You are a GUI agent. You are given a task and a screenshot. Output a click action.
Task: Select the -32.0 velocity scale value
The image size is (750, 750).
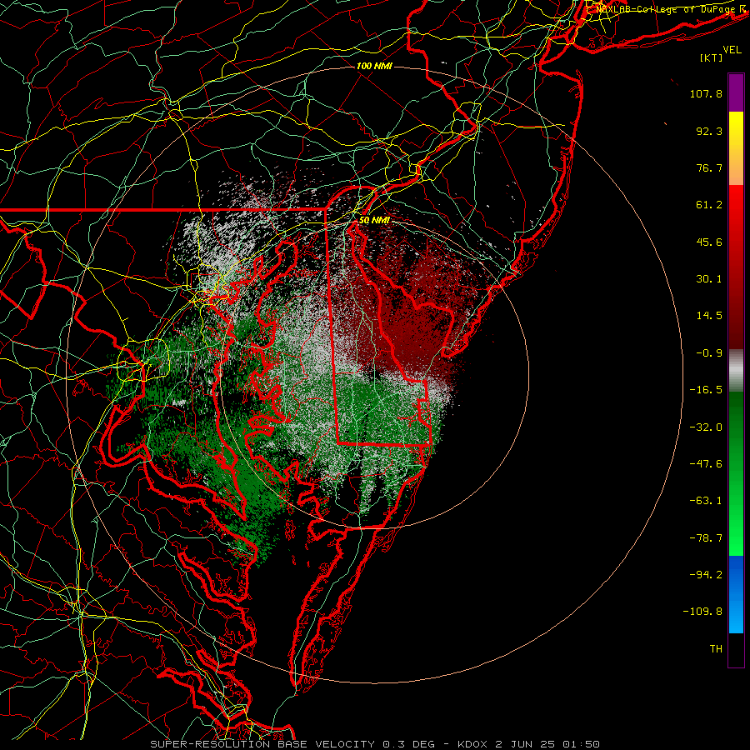tap(706, 427)
